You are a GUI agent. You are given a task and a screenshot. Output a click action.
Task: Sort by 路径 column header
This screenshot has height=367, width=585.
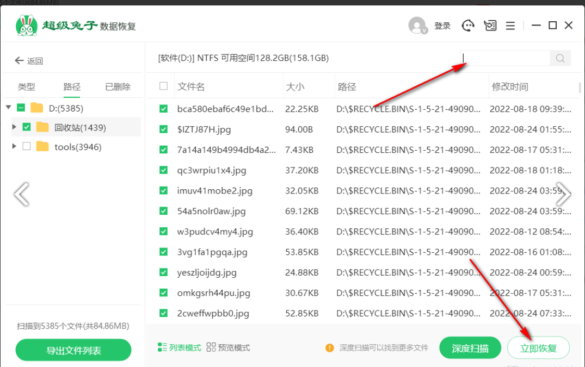347,87
